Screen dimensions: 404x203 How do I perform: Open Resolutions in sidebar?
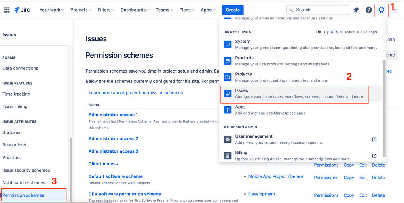point(14,145)
